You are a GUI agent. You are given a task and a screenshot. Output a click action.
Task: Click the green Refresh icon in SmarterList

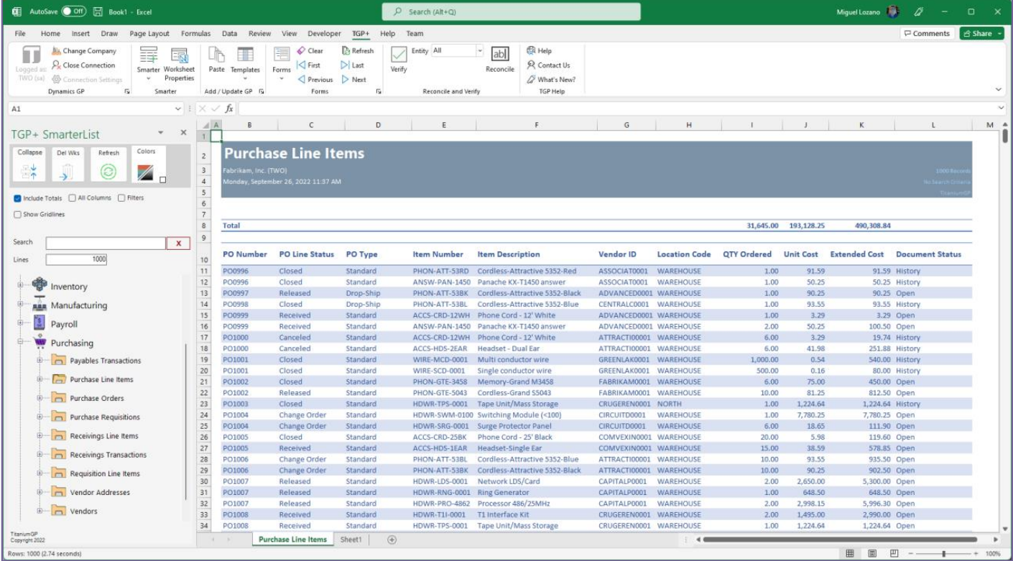(108, 172)
